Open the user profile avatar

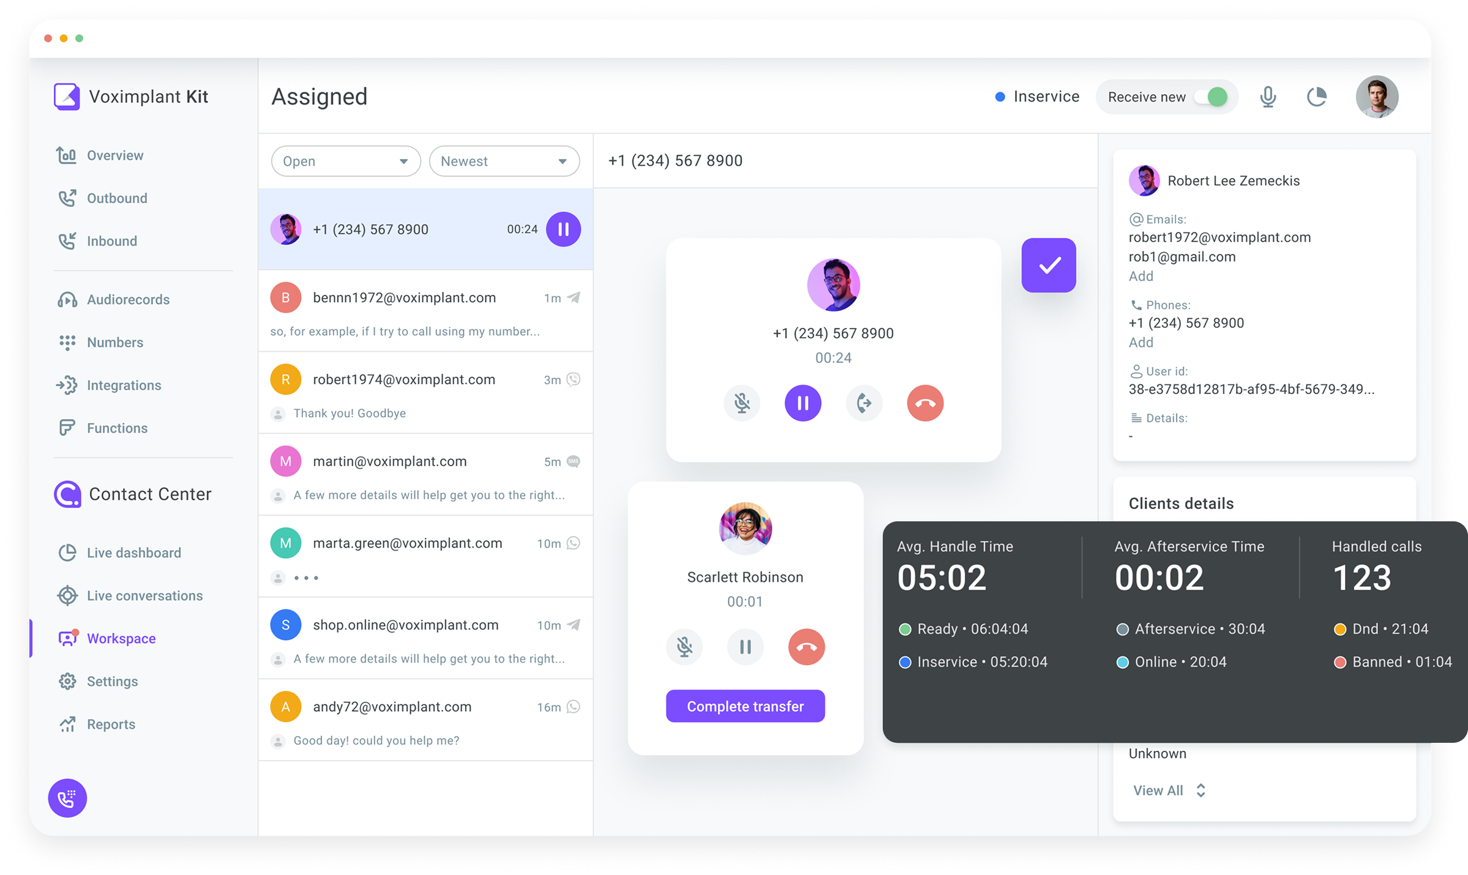click(1377, 97)
